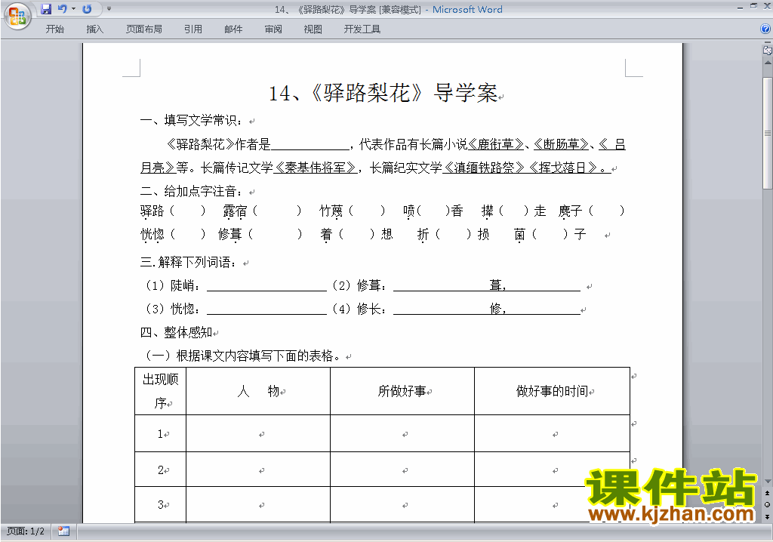
Task: Switch to the 视图 tab
Action: click(x=313, y=29)
